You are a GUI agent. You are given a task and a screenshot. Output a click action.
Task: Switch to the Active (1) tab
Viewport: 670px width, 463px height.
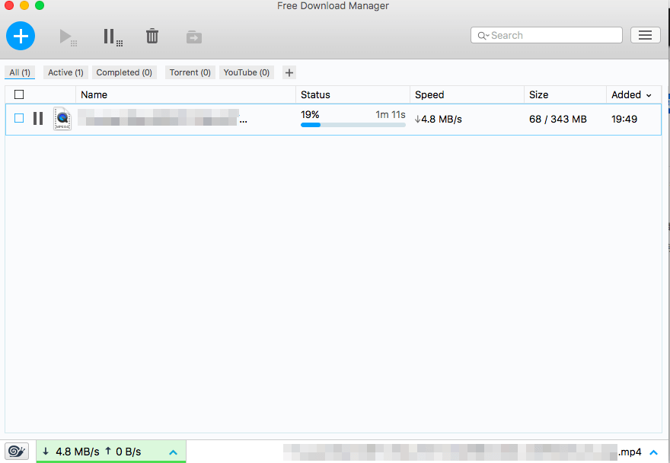coord(65,72)
